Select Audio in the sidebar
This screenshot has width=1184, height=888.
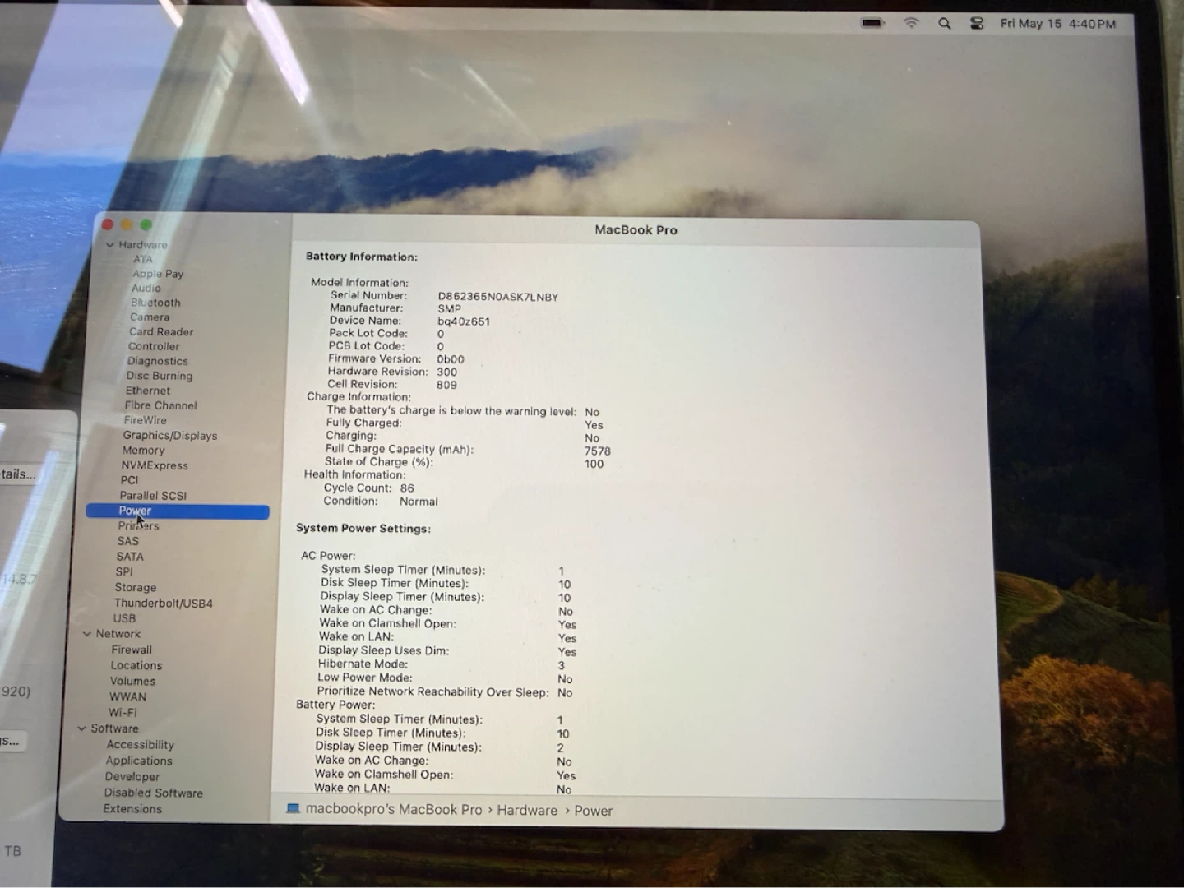[x=146, y=289]
